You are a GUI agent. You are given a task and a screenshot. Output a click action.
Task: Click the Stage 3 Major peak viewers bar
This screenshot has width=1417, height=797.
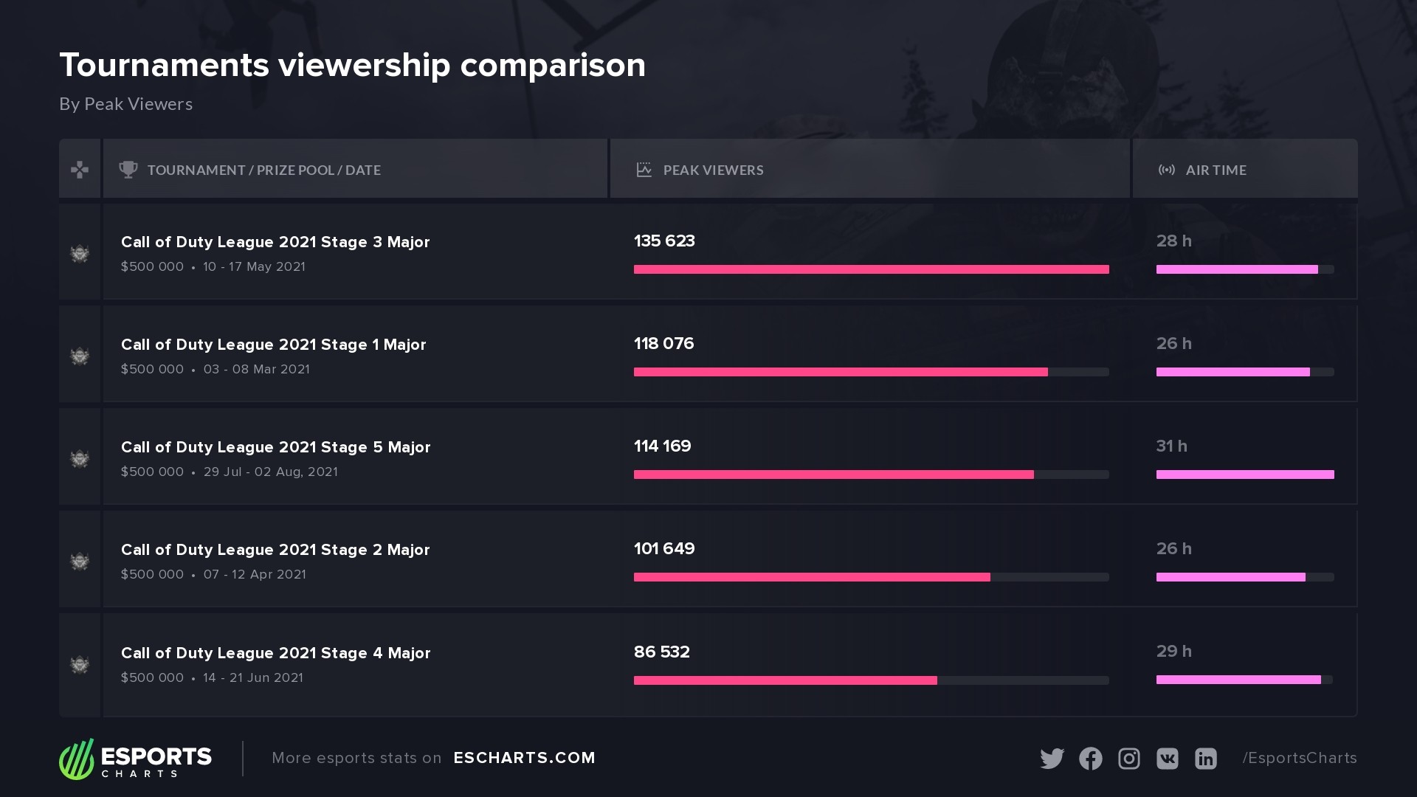pyautogui.click(x=871, y=269)
